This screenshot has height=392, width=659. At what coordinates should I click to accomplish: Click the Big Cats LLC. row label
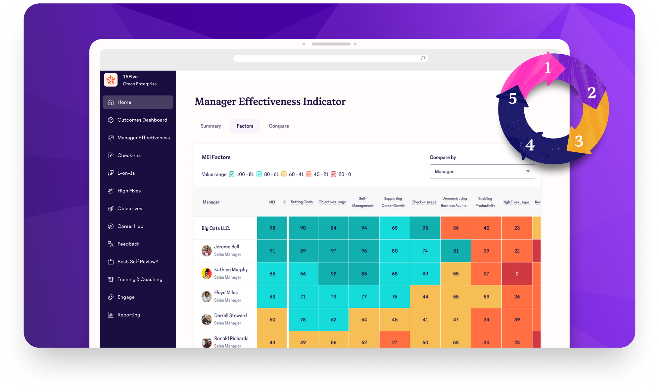pyautogui.click(x=216, y=228)
